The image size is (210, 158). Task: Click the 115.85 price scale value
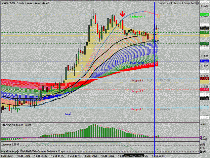click(205, 66)
